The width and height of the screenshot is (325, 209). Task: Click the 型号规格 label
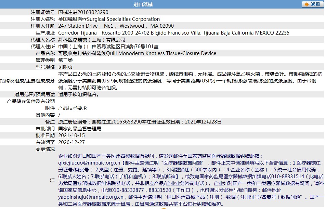pyautogui.click(x=45, y=67)
